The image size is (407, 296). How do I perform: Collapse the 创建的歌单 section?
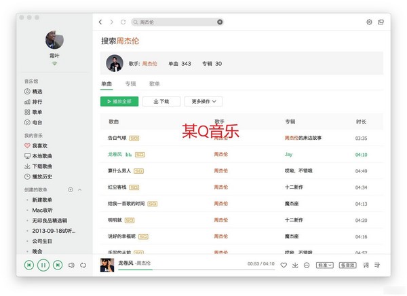pos(79,189)
